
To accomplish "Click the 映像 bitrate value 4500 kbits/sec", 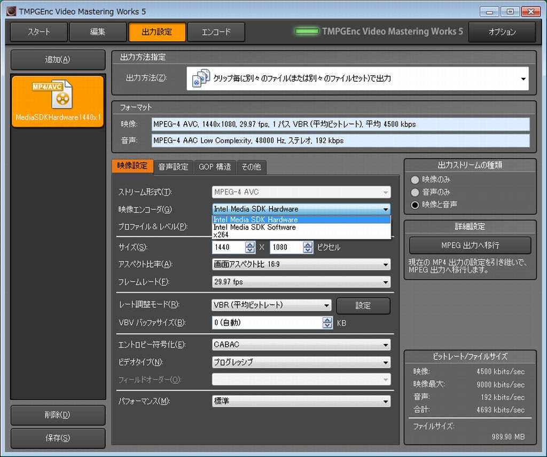I will (501, 372).
